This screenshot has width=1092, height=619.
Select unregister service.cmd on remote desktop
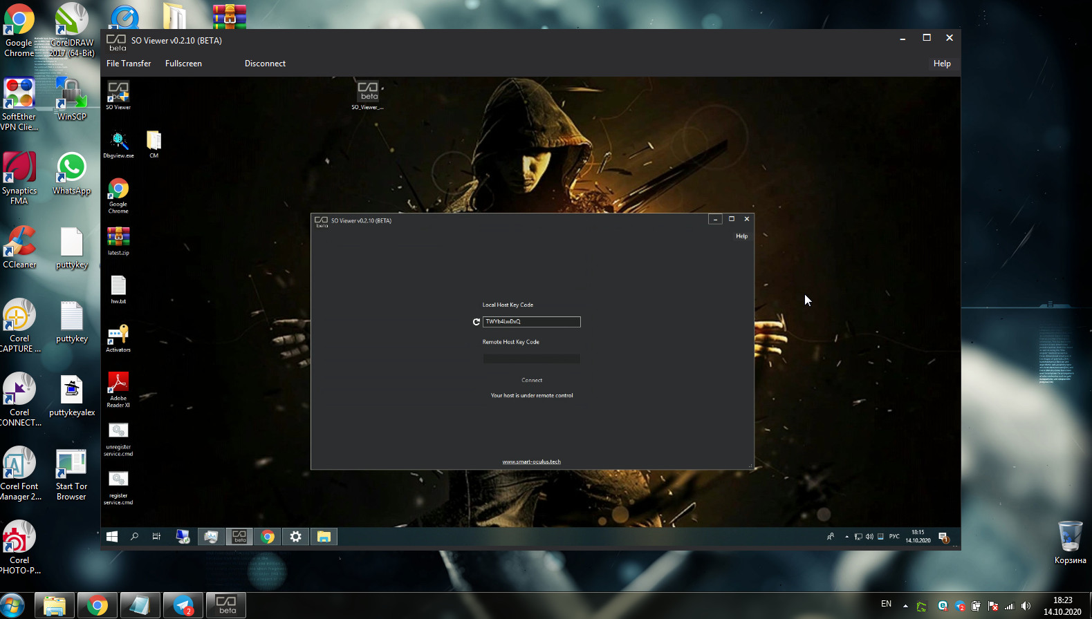click(118, 438)
